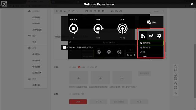The height and width of the screenshot is (110, 196).
Task: Click the NVIDIA logo in title bar
Action: 4,4
